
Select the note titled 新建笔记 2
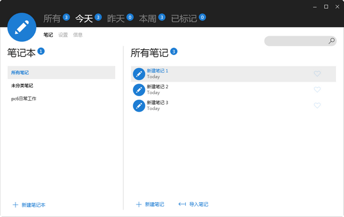(233, 90)
